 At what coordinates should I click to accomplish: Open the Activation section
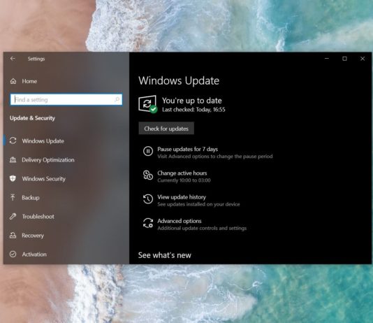34,254
